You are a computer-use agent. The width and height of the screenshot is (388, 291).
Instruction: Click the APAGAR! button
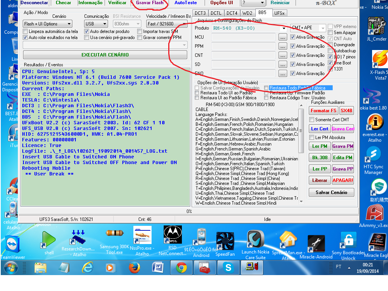[343, 180]
